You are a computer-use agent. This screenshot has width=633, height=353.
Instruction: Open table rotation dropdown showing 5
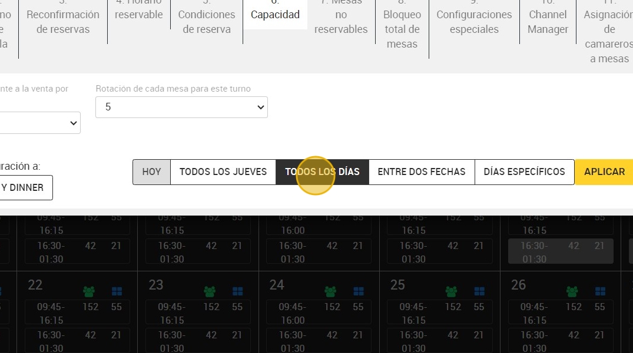182,107
